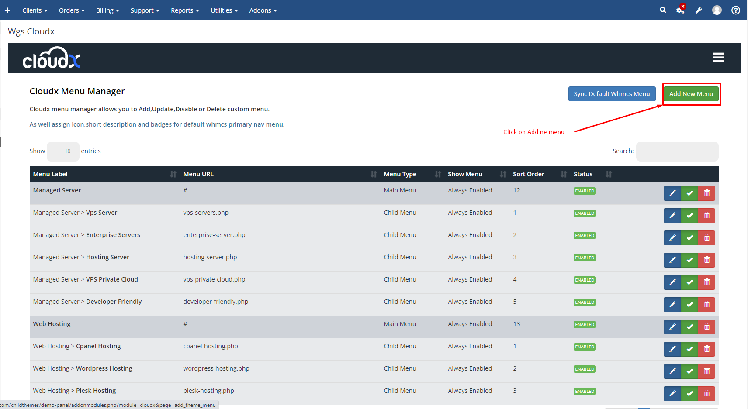
Task: Edit the Managed Server main menu row
Action: (x=672, y=193)
